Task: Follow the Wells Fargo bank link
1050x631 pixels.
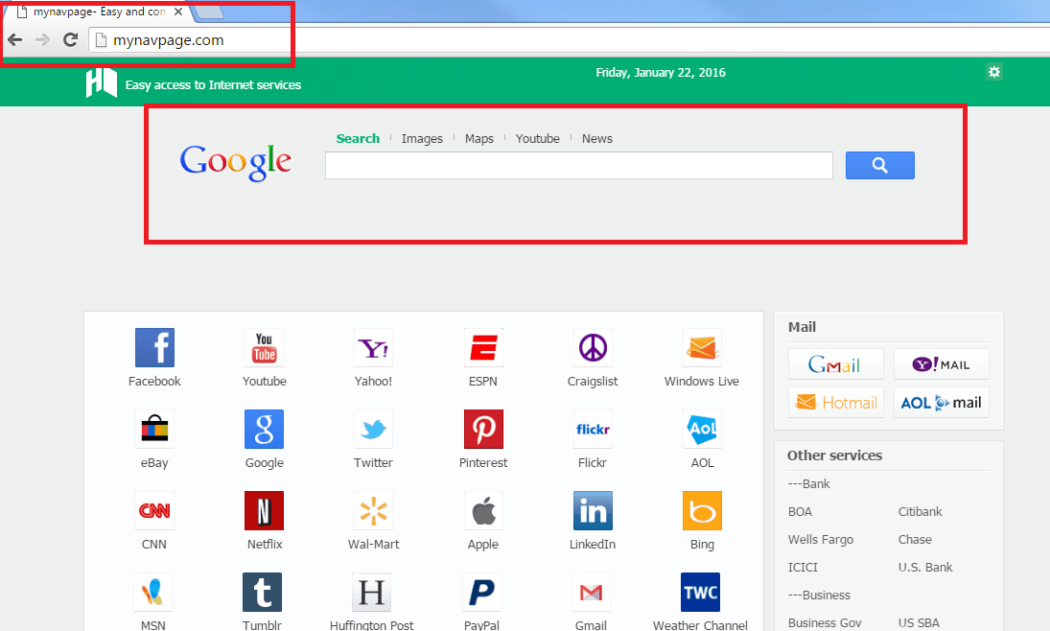Action: point(821,540)
